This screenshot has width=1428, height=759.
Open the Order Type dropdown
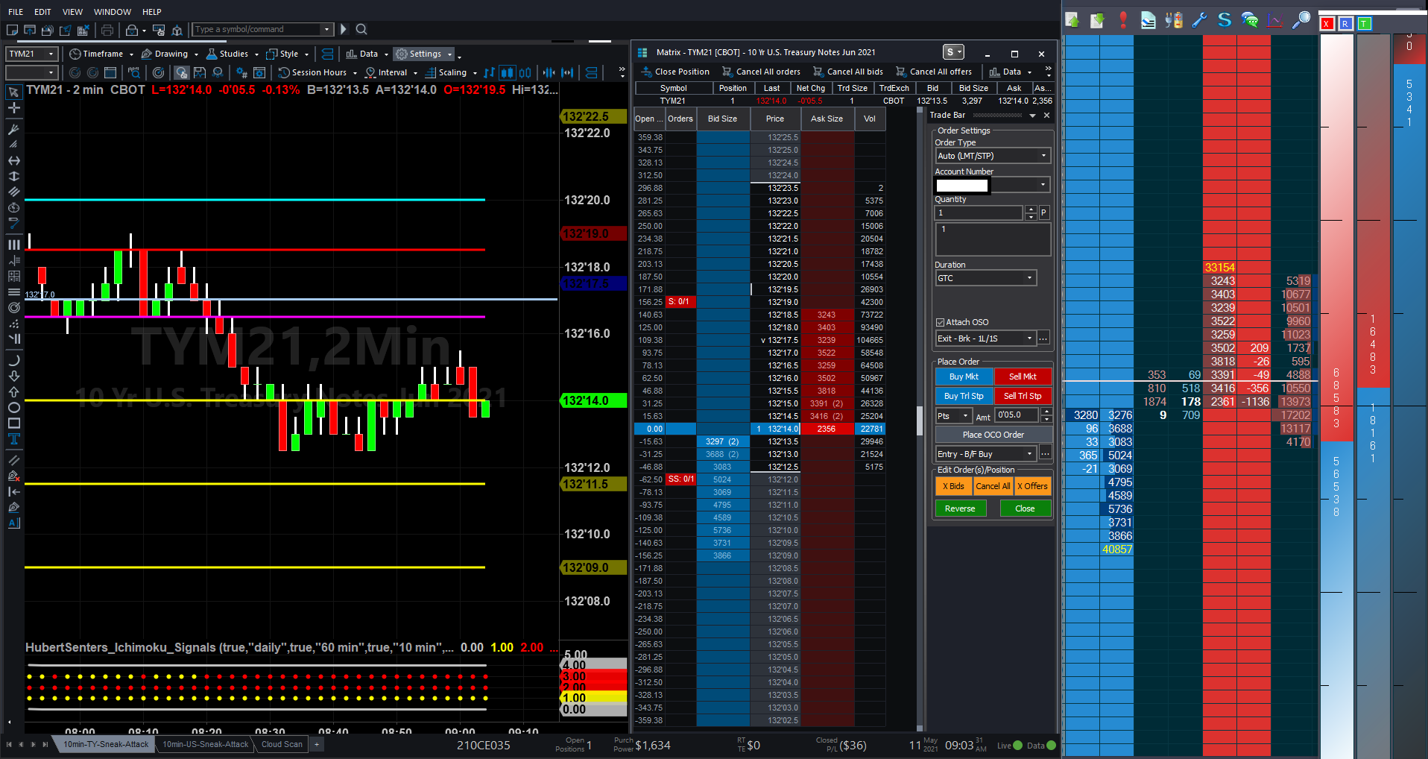(993, 156)
